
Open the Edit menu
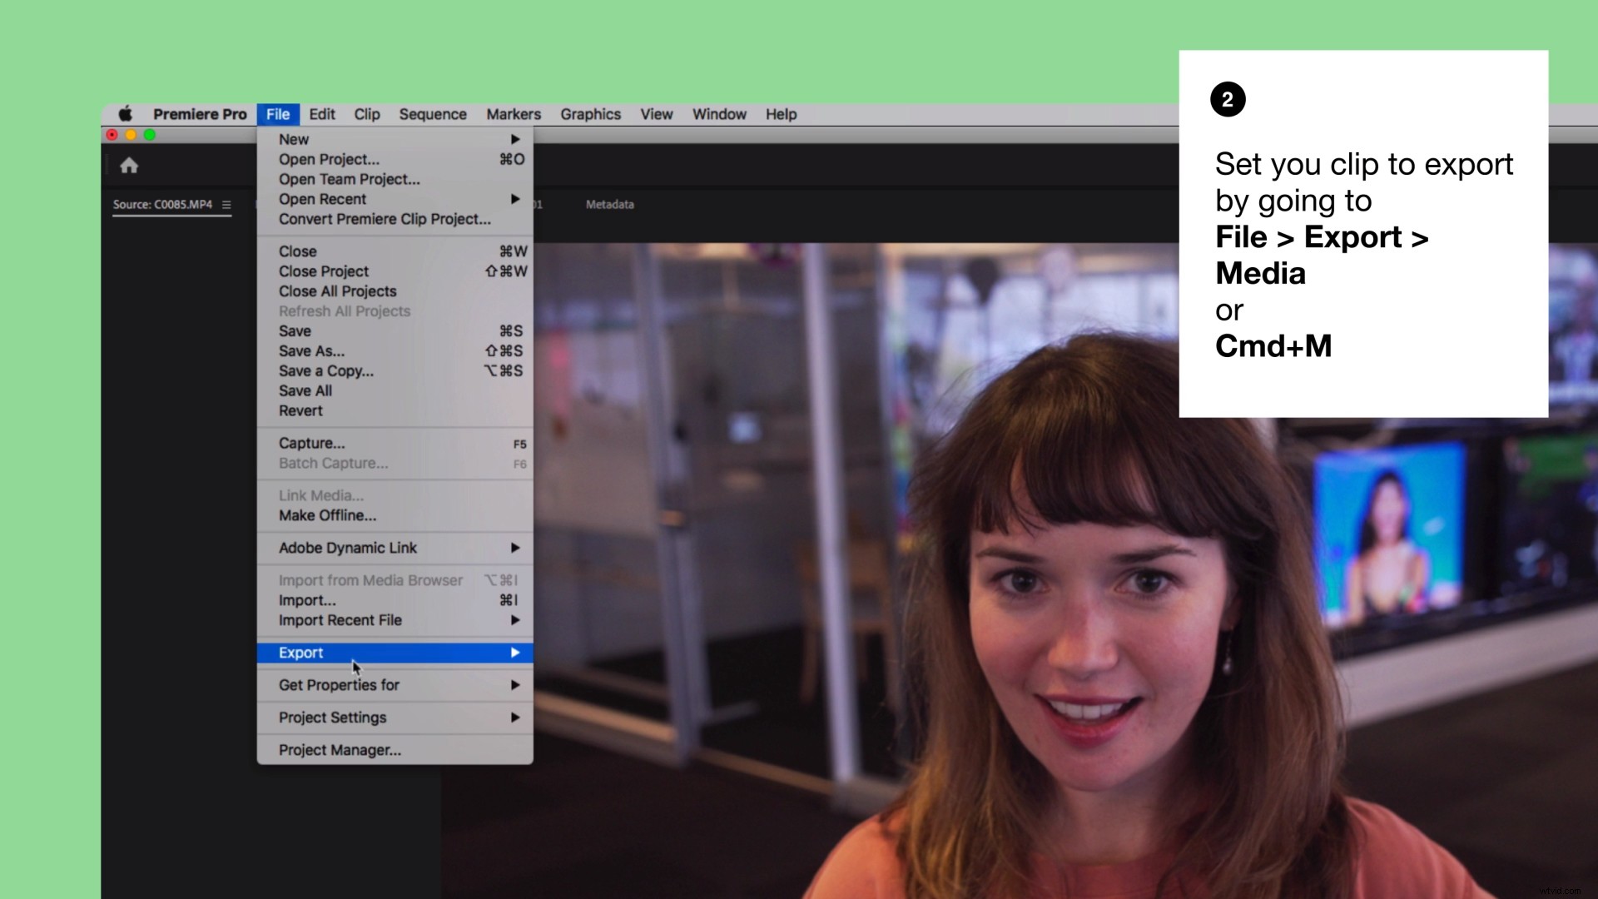pos(321,114)
